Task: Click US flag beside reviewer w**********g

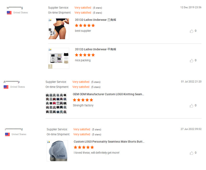Action: pyautogui.click(x=9, y=12)
